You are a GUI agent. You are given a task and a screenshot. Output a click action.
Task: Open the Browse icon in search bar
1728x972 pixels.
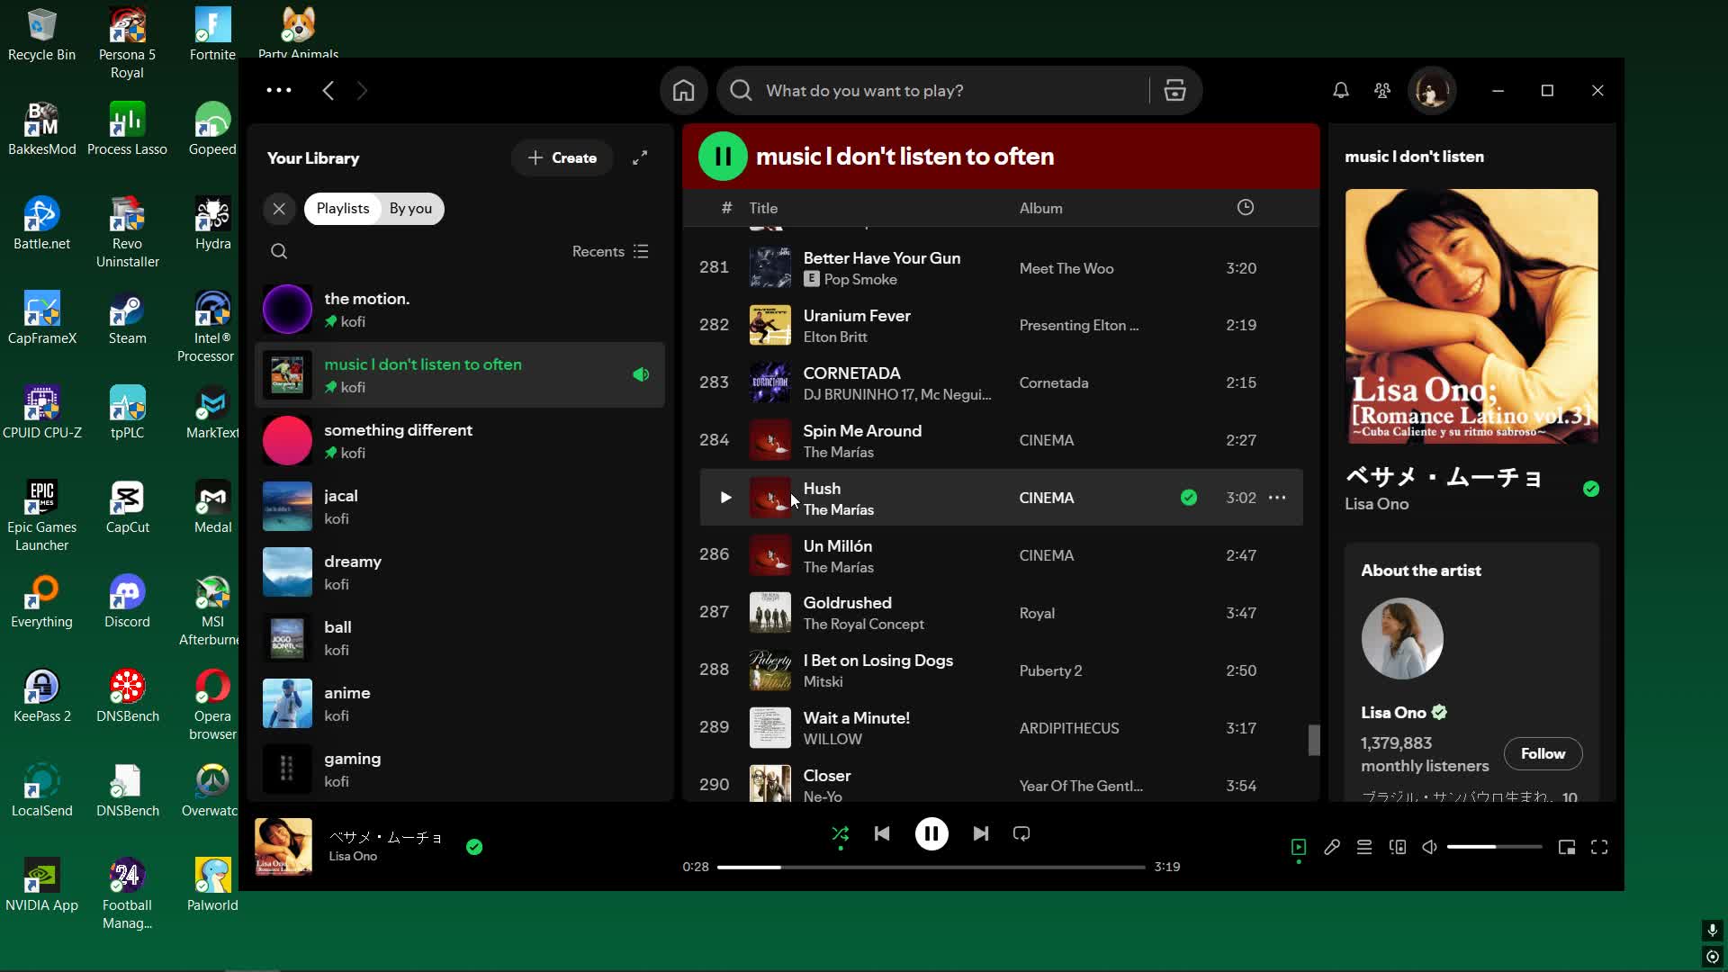(x=1174, y=91)
